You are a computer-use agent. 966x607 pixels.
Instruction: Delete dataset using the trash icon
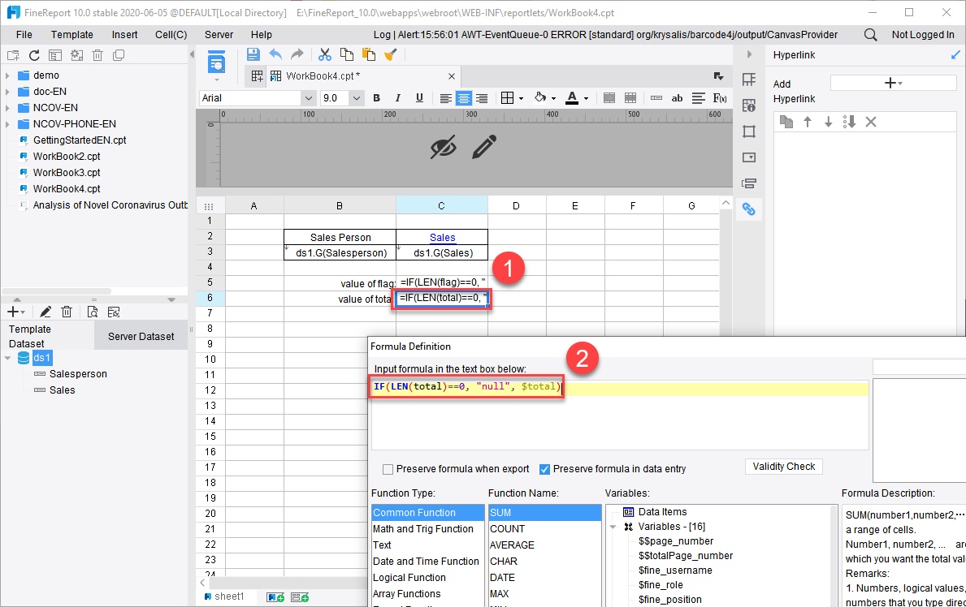tap(67, 311)
